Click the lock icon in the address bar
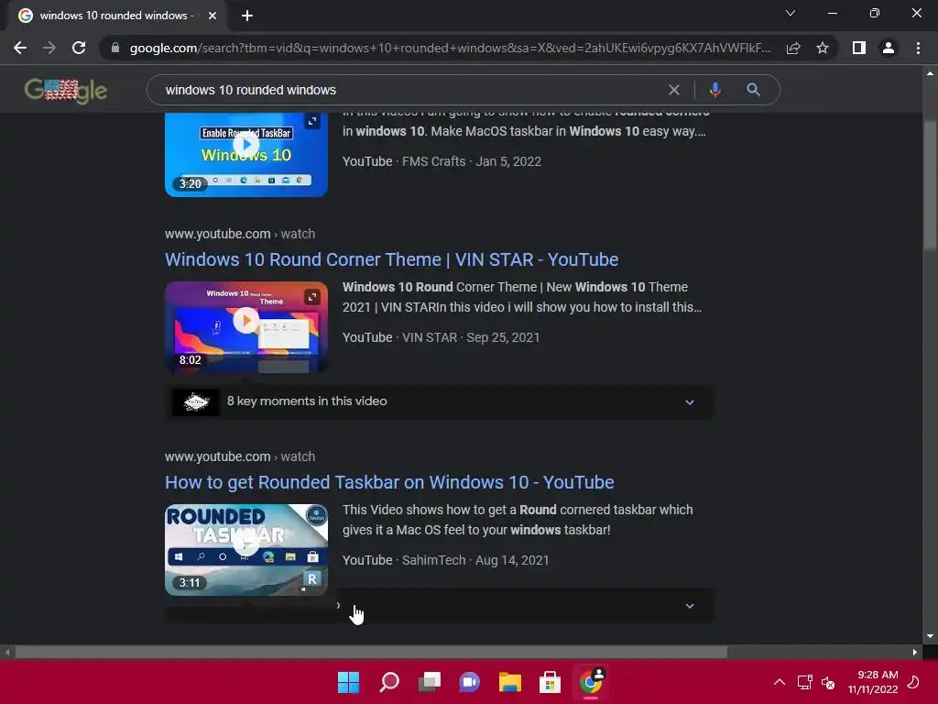The height and width of the screenshot is (704, 938). click(115, 48)
